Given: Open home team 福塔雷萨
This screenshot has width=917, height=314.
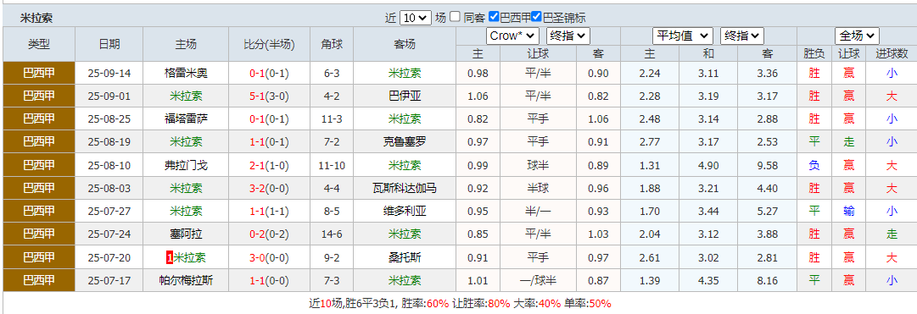Looking at the screenshot, I should 186,119.
